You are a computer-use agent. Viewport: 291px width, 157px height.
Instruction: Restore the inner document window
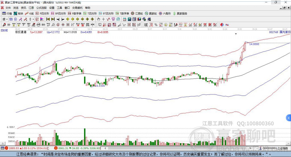pyautogui.click(x=285, y=8)
